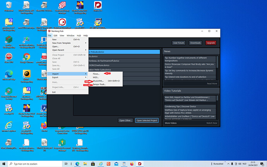Select the DORICOverture.dorico project row

pos(124,65)
